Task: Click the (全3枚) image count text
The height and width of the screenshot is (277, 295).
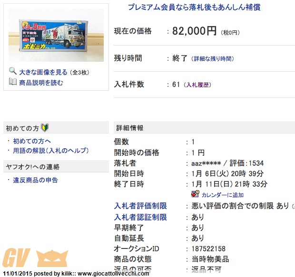Action: pos(79,73)
